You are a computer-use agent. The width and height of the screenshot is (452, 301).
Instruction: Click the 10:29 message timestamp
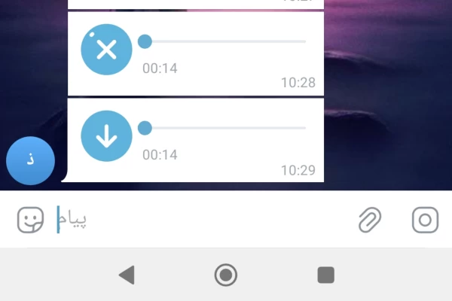298,170
